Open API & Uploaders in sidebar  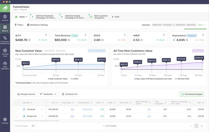(x=5, y=65)
